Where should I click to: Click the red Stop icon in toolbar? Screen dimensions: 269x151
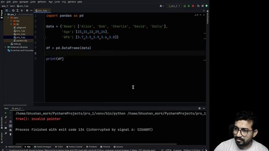pyautogui.click(x=193, y=6)
